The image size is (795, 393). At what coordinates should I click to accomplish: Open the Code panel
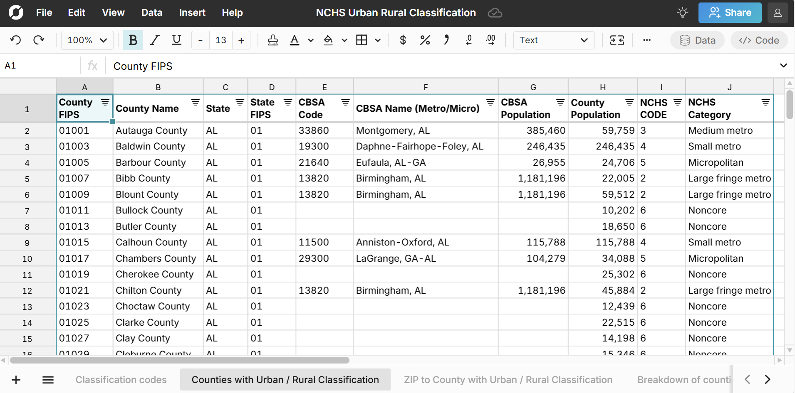pos(758,40)
